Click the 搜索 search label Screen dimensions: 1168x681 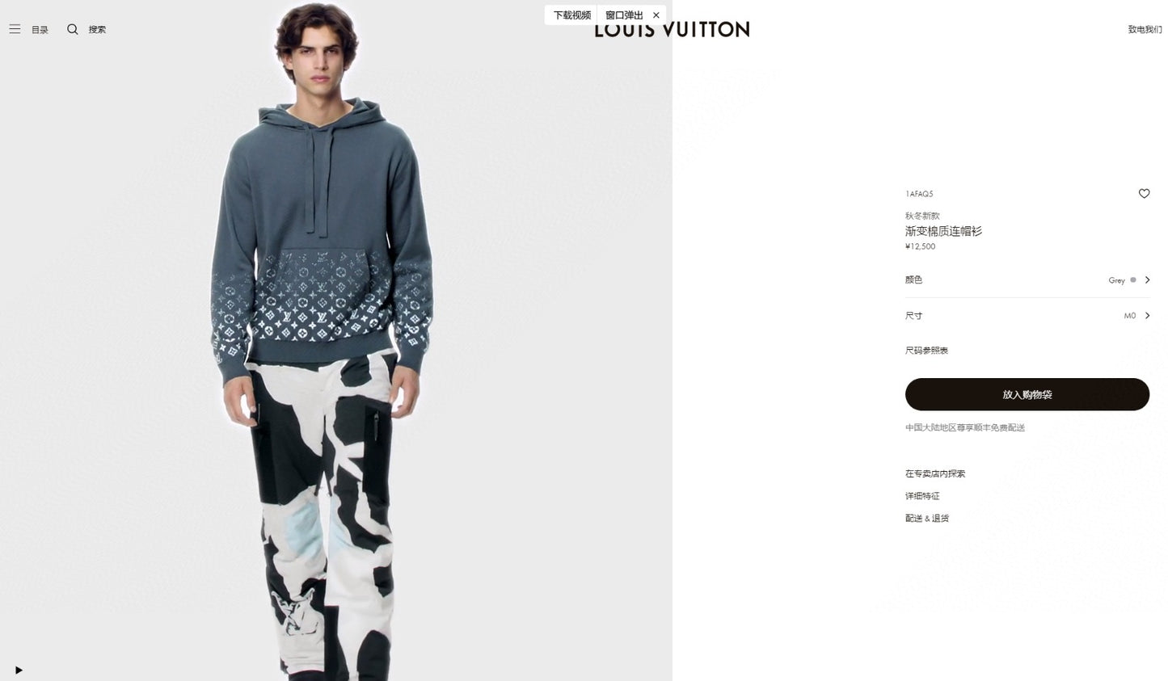click(97, 30)
